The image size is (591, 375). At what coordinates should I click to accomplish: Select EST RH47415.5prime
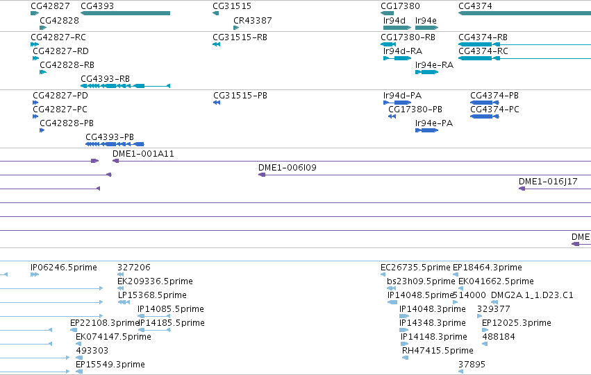tap(438, 351)
